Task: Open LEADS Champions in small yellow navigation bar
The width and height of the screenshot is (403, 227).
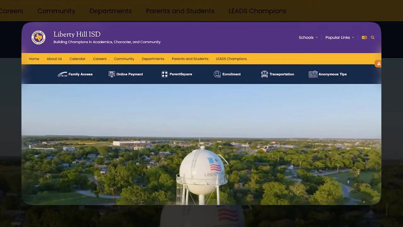Action: (231, 59)
